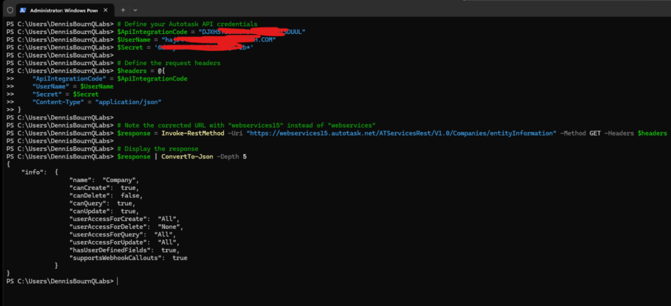Click the "Secret" = $Secret header line
The height and width of the screenshot is (306, 671).
pos(66,94)
